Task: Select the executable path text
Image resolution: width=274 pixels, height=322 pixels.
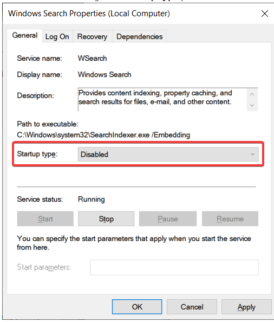Action: point(103,135)
